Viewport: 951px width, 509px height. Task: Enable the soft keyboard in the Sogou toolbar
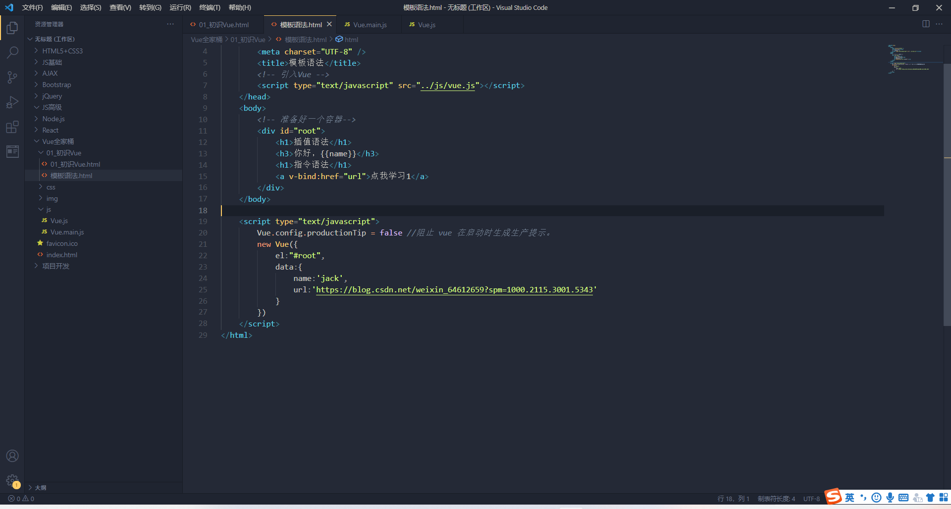pyautogui.click(x=904, y=498)
